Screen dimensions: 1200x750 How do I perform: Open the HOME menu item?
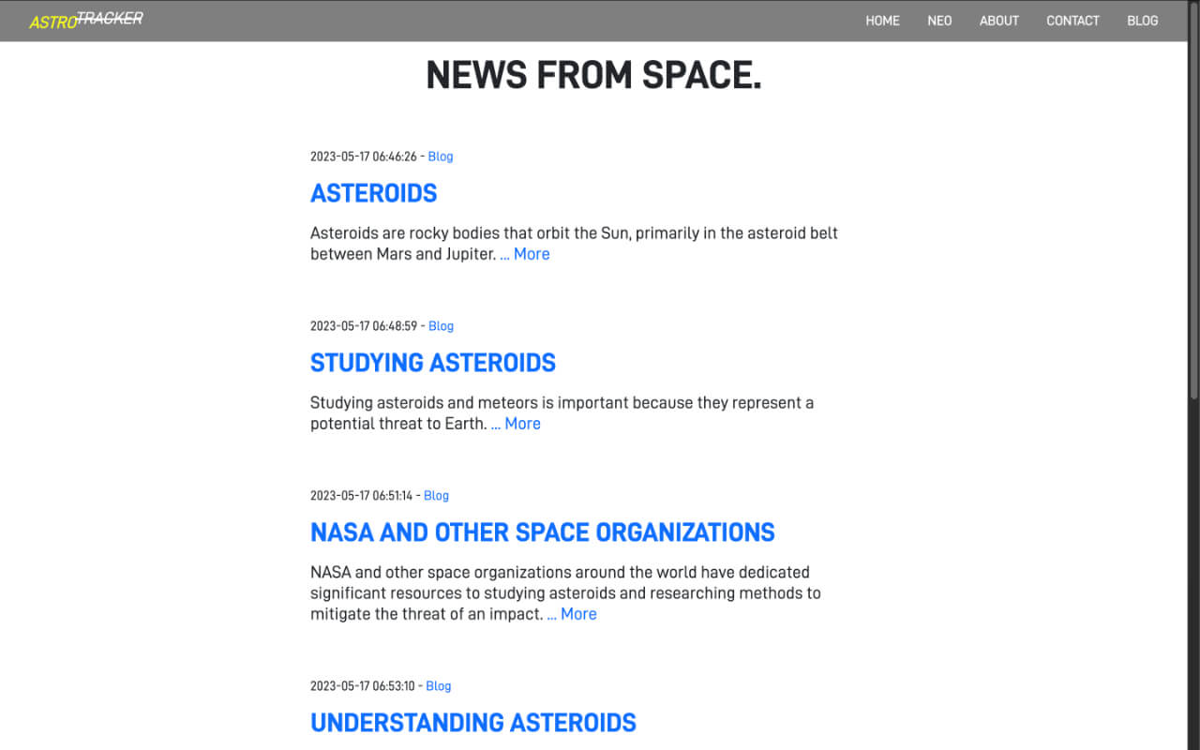pos(882,21)
